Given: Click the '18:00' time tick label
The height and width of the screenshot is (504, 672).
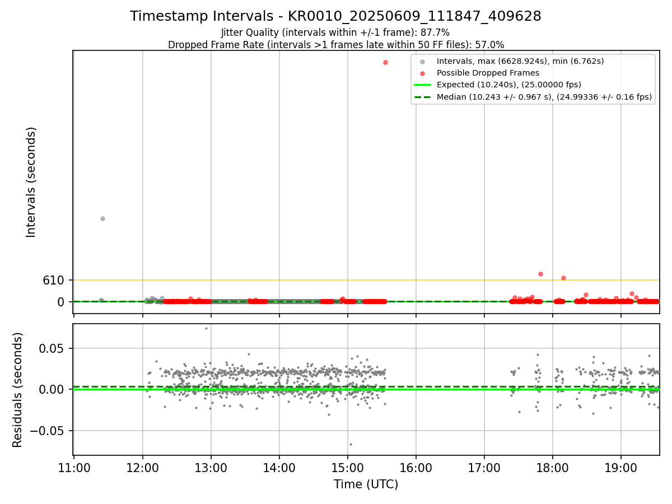Looking at the screenshot, I should (553, 468).
